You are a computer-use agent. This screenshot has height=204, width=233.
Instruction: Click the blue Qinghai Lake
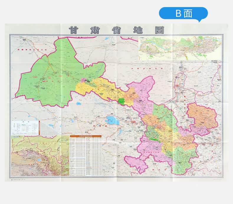(113, 121)
